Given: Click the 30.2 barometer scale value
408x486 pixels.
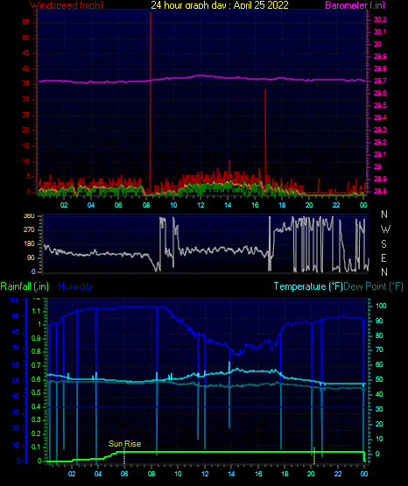Looking at the screenshot, I should pyautogui.click(x=380, y=19).
